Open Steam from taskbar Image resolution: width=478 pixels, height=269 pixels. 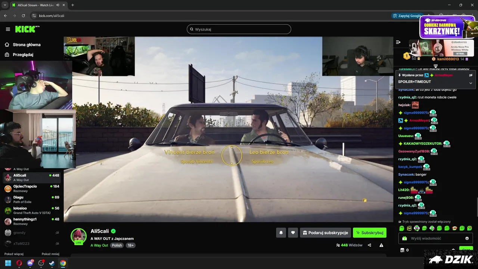52,263
